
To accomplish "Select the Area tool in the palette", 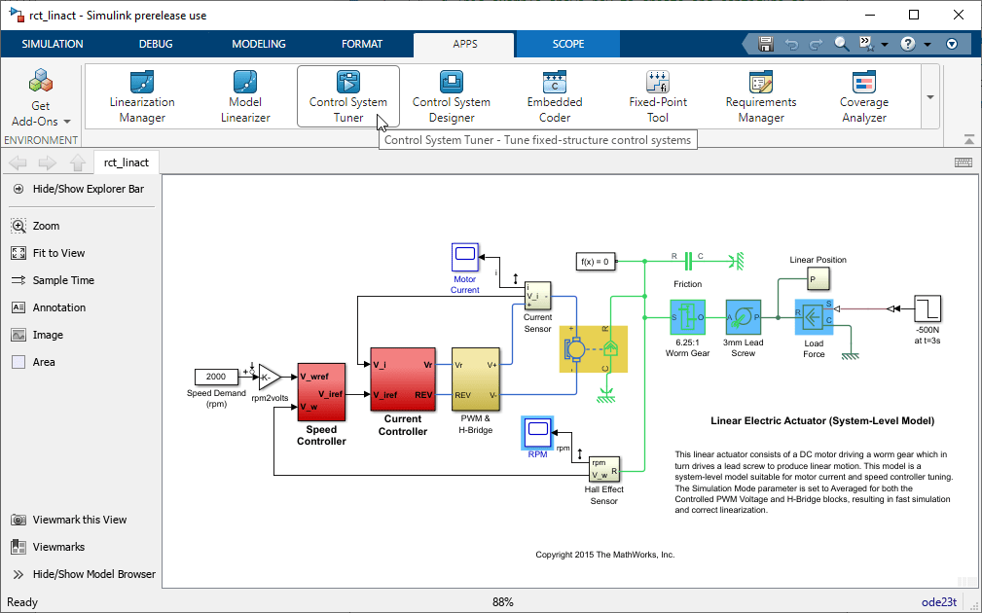I will click(x=33, y=362).
